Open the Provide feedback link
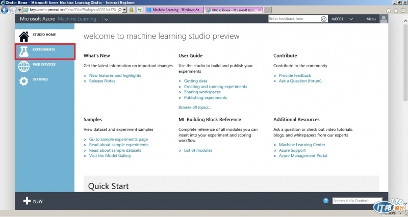 (295, 75)
